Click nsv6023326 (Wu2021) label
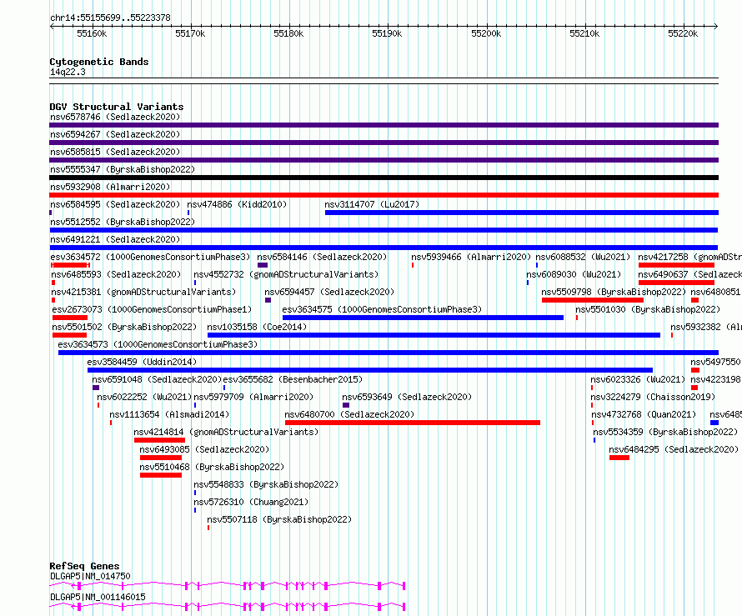The height and width of the screenshot is (616, 742). click(x=638, y=379)
